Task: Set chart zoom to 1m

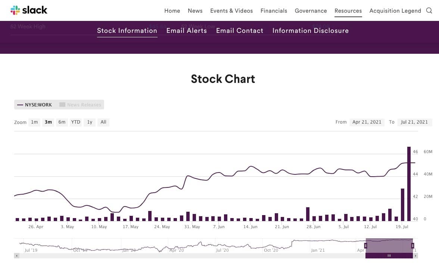Action: [x=34, y=122]
